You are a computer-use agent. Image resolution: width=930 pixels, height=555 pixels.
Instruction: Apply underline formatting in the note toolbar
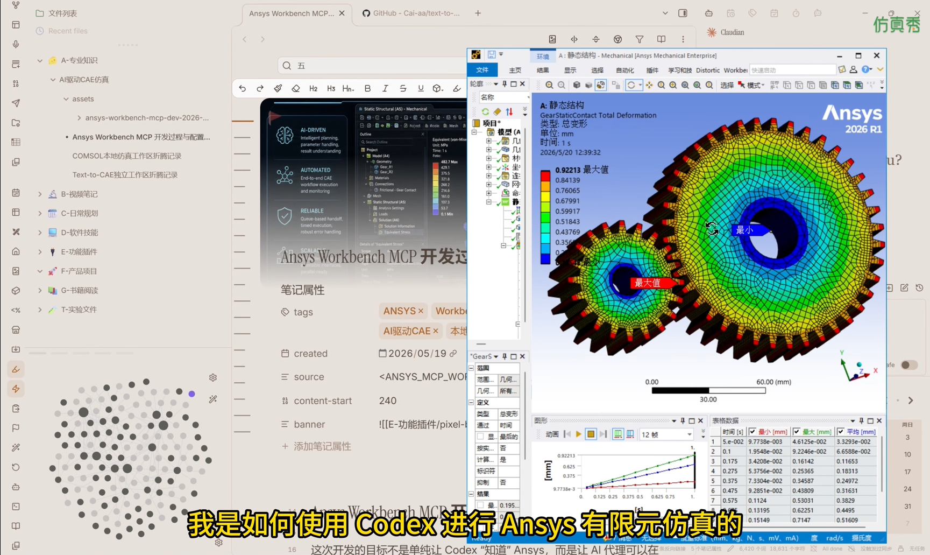(x=421, y=88)
